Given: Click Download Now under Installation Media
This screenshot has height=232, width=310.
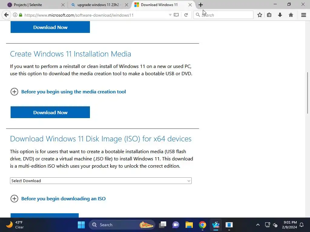Looking at the screenshot, I should (50, 112).
